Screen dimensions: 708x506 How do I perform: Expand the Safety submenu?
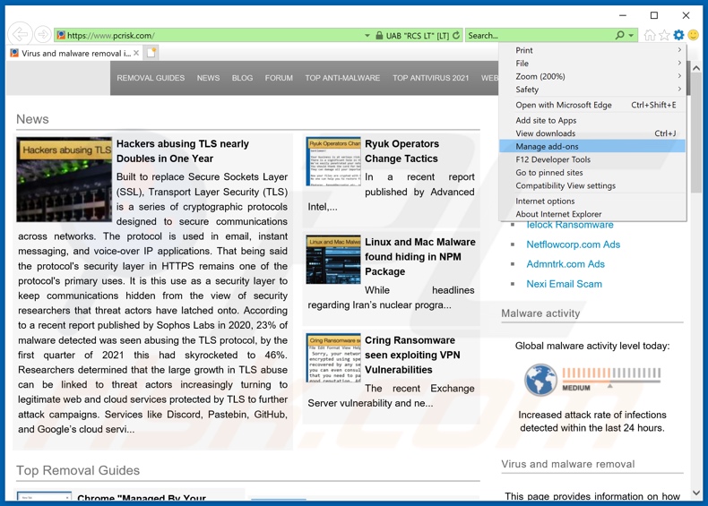point(592,90)
